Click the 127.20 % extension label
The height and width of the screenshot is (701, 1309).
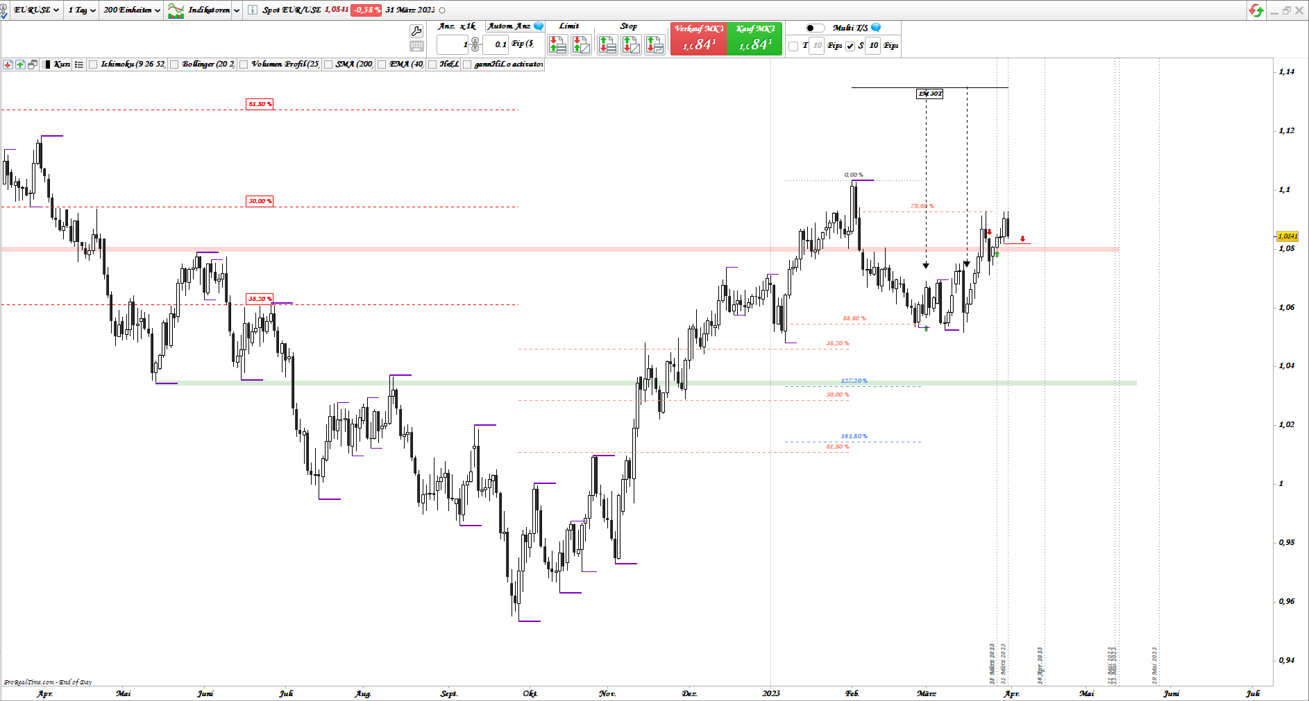[x=854, y=381]
